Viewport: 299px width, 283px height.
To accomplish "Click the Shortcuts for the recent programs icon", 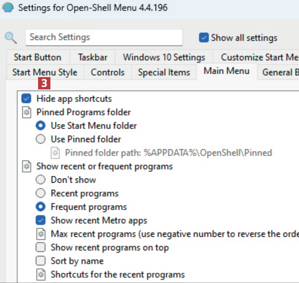I will (x=41, y=275).
